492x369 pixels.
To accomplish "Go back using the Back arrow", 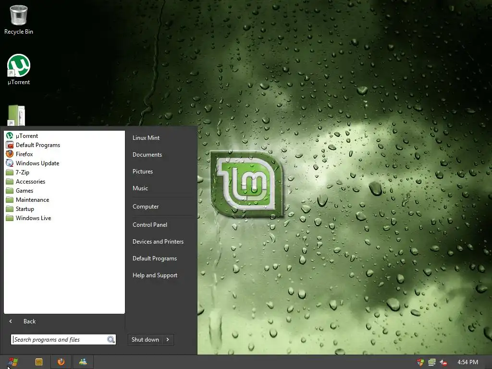I will 11,321.
